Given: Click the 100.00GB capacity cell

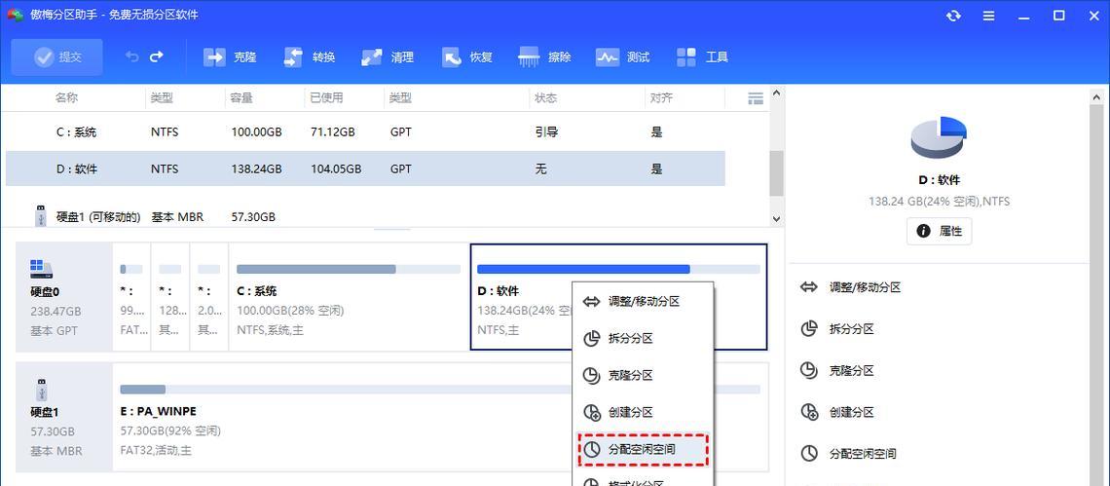Looking at the screenshot, I should (256, 131).
